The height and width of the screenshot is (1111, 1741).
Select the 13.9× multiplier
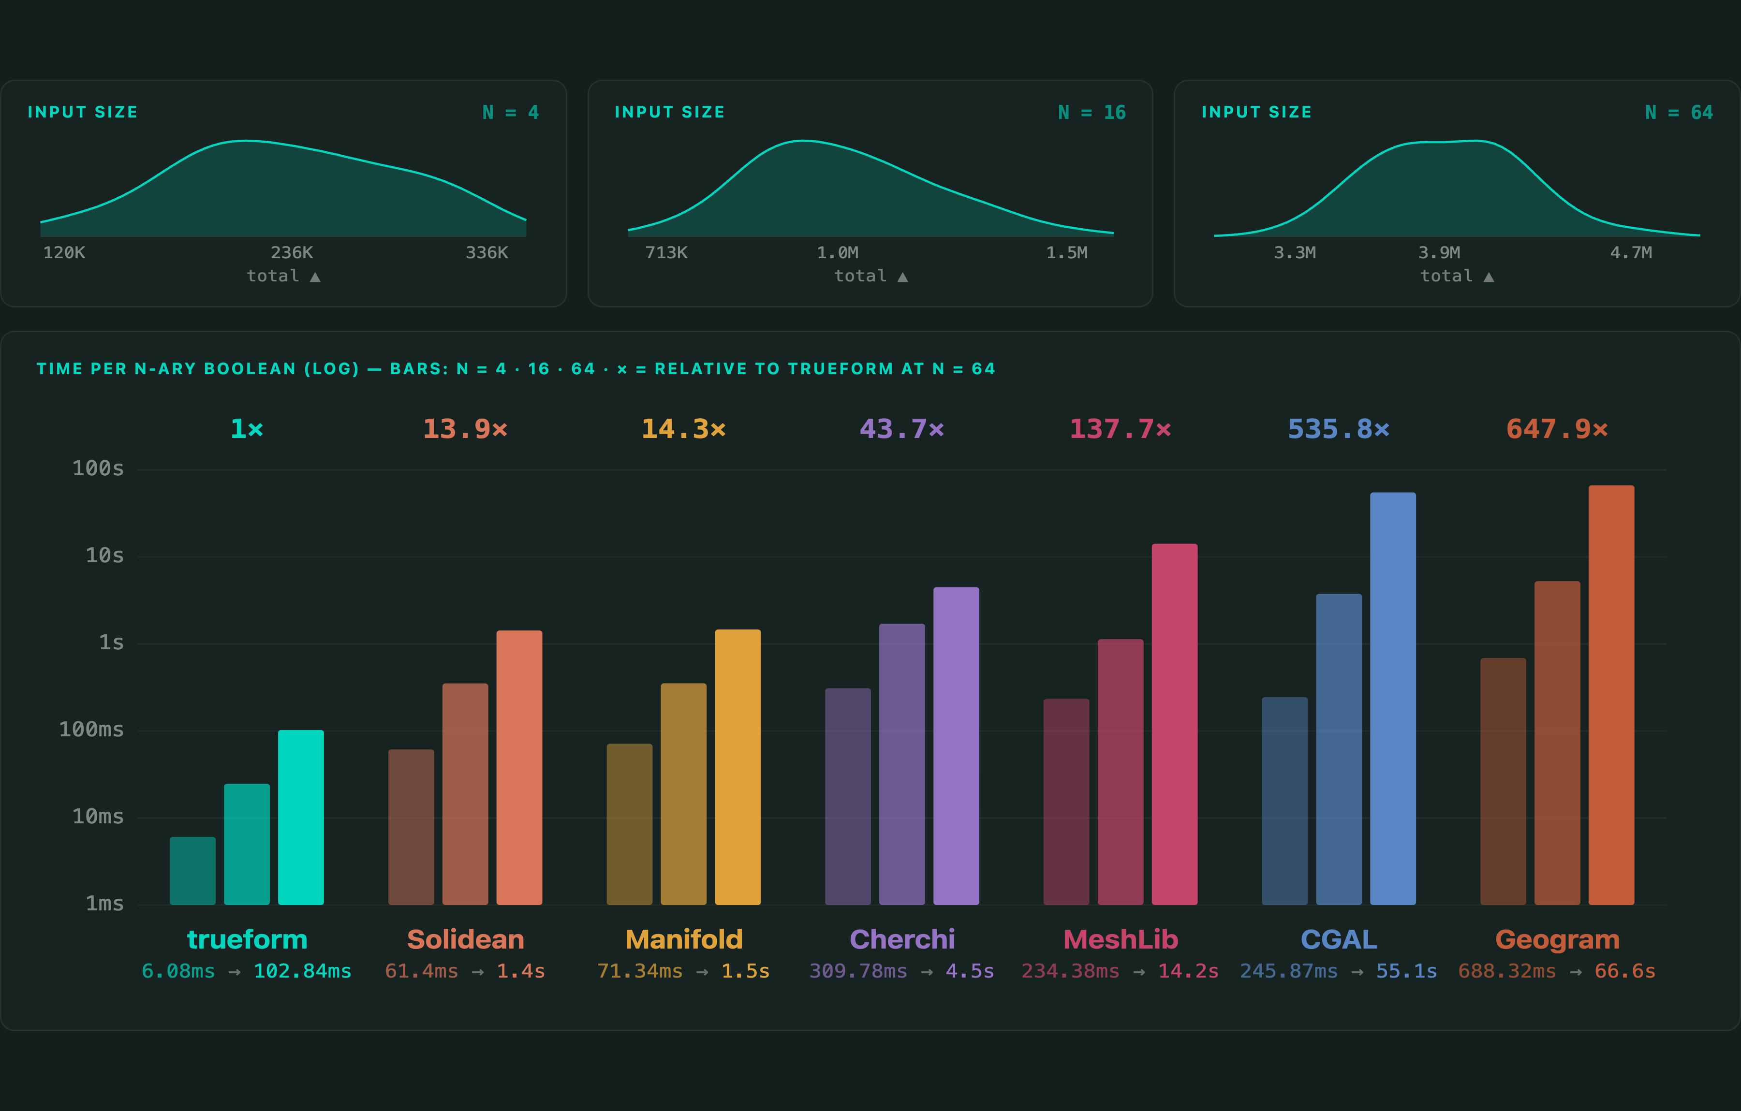(x=465, y=429)
